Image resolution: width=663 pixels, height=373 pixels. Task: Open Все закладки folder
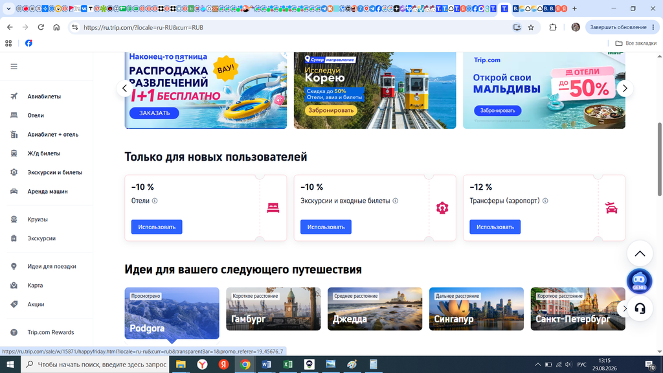tap(636, 43)
